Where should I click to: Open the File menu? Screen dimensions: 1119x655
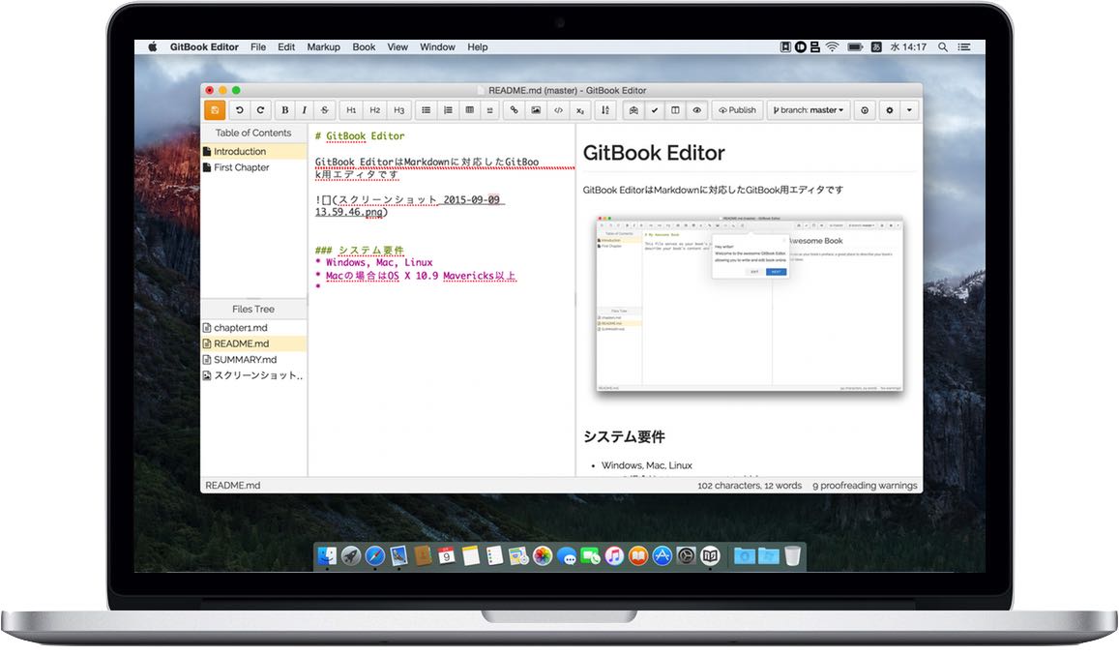[x=258, y=47]
